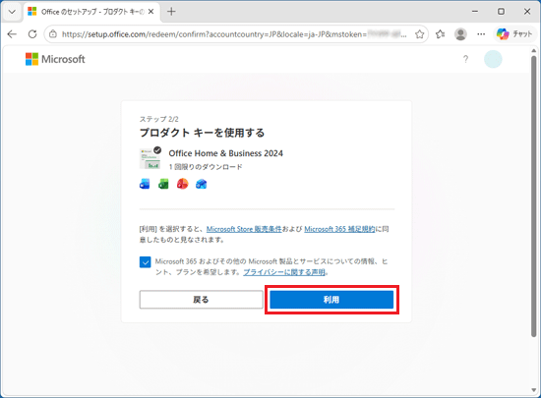Click the 戻る button
This screenshot has width=541, height=398.
201,300
